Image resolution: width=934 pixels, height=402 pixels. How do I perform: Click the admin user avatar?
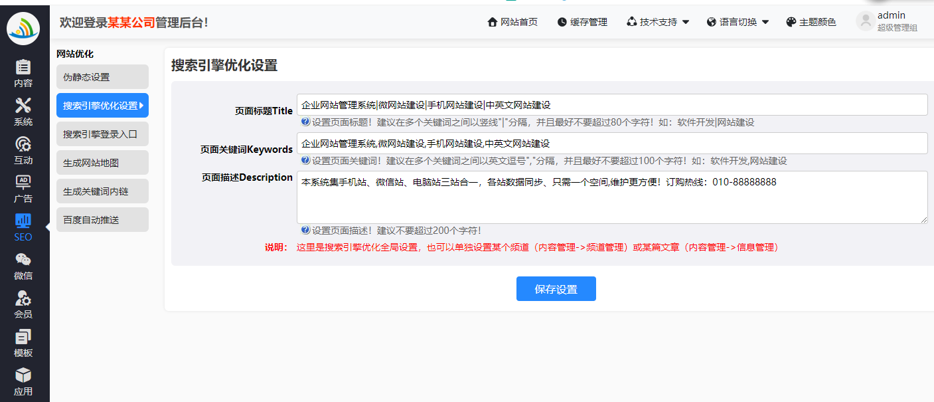(866, 21)
